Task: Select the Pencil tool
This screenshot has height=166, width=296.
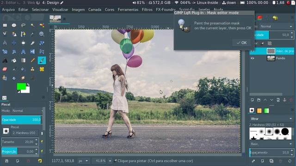Action: click(32, 60)
